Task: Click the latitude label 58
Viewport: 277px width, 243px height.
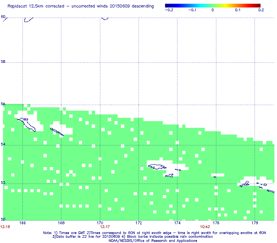Action: click(x=3, y=62)
